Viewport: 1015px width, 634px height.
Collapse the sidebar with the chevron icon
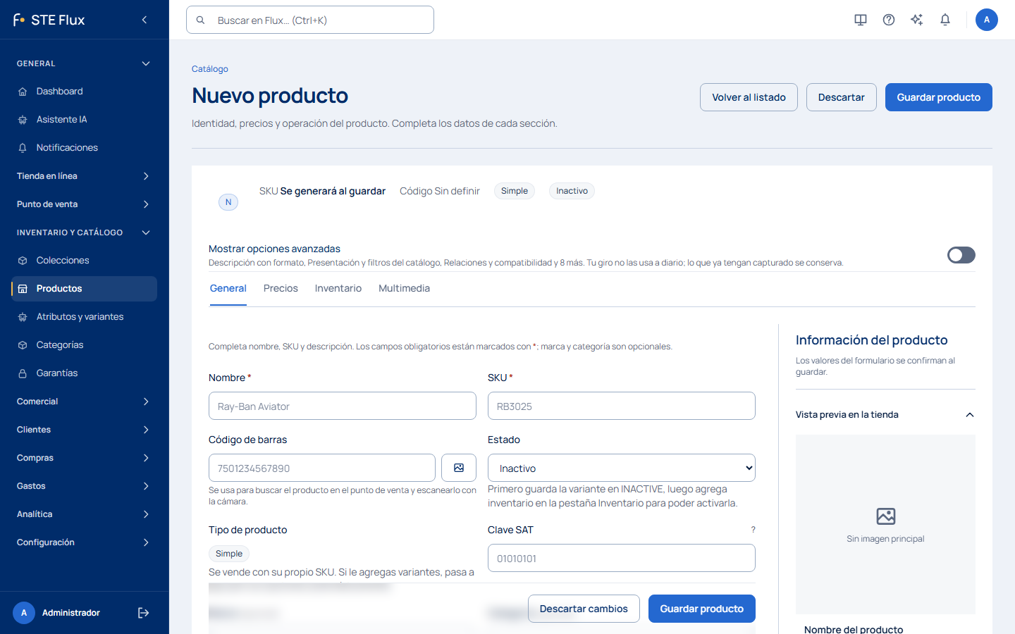(144, 20)
